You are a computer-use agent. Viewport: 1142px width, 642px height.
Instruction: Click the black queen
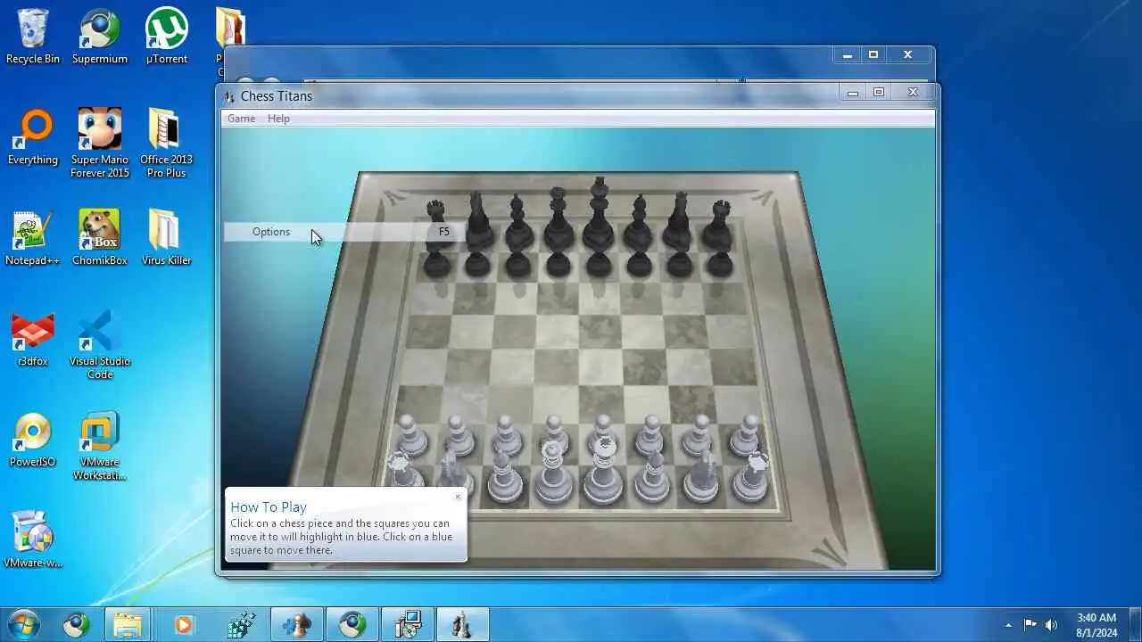[559, 218]
